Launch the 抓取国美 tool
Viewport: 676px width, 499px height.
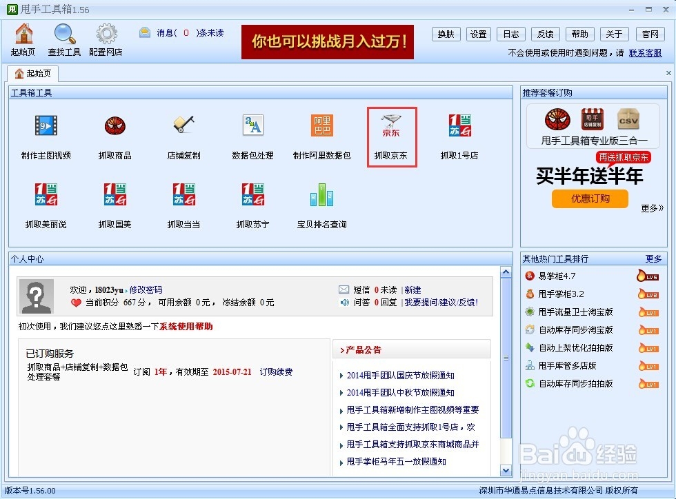click(115, 206)
